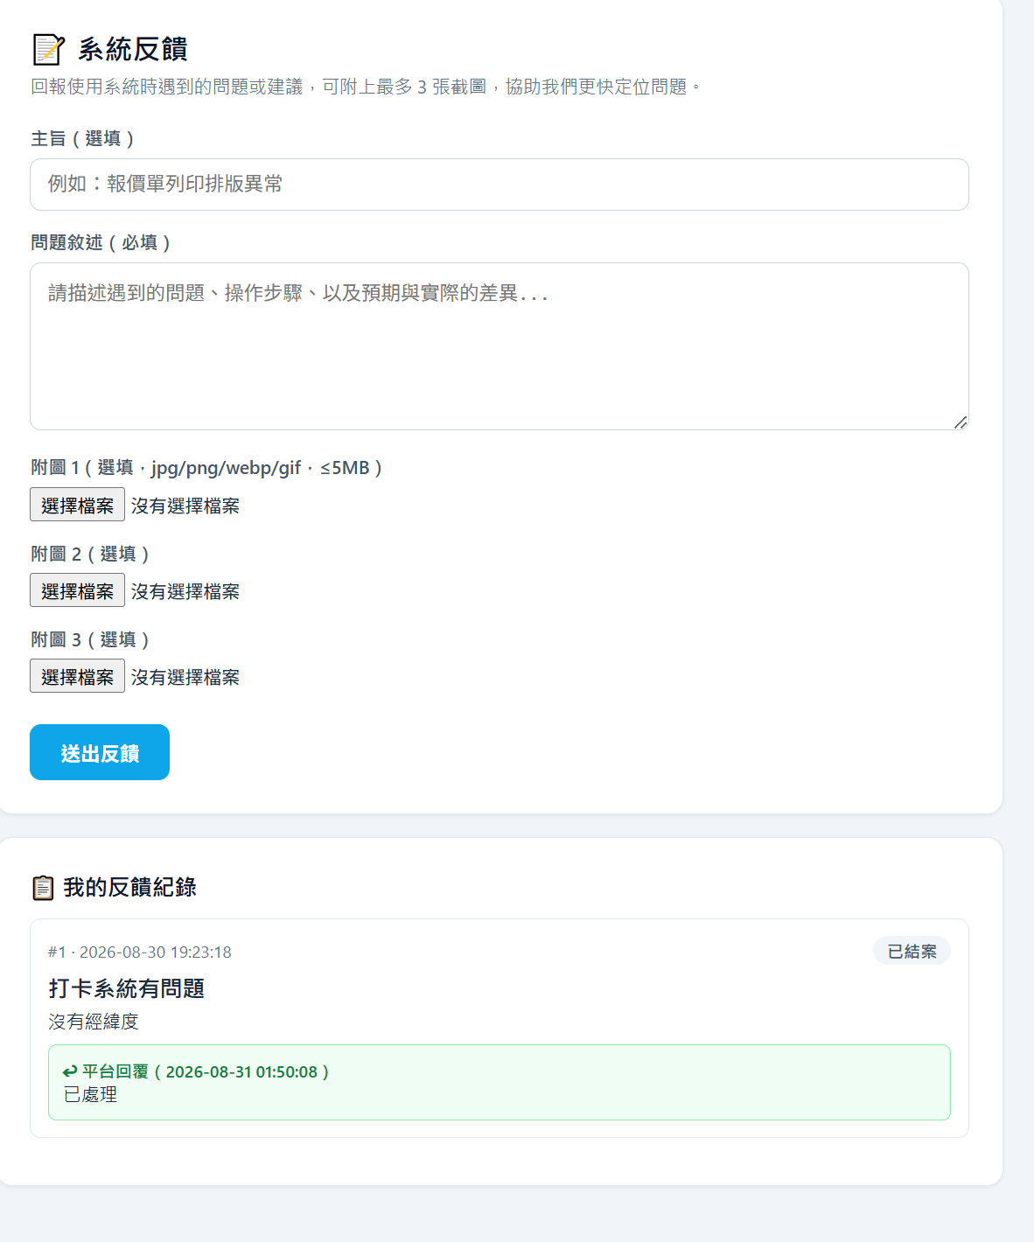Click the 問題敘述（必填）label
Image resolution: width=1034 pixels, height=1242 pixels.
point(101,243)
